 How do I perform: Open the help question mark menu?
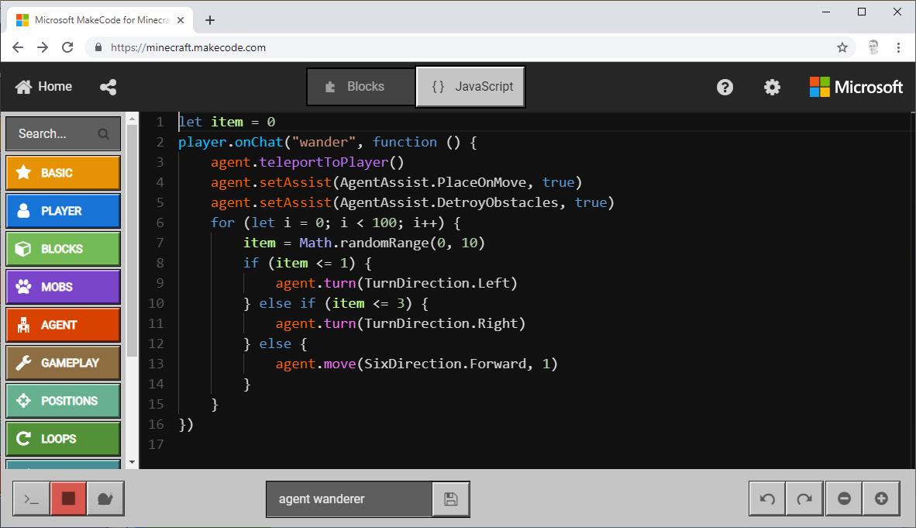pyautogui.click(x=725, y=87)
